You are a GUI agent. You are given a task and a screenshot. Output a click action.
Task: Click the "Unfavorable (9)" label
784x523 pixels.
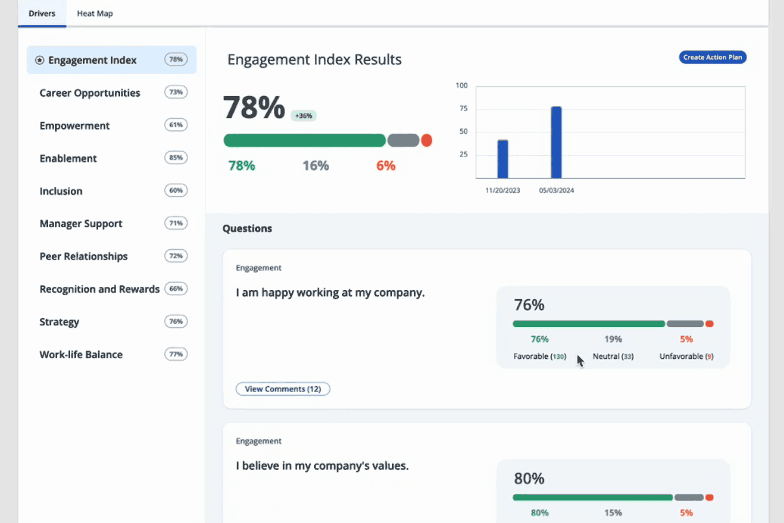(x=687, y=356)
